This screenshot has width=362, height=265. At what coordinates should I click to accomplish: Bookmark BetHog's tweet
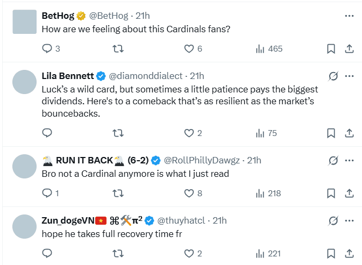[331, 49]
